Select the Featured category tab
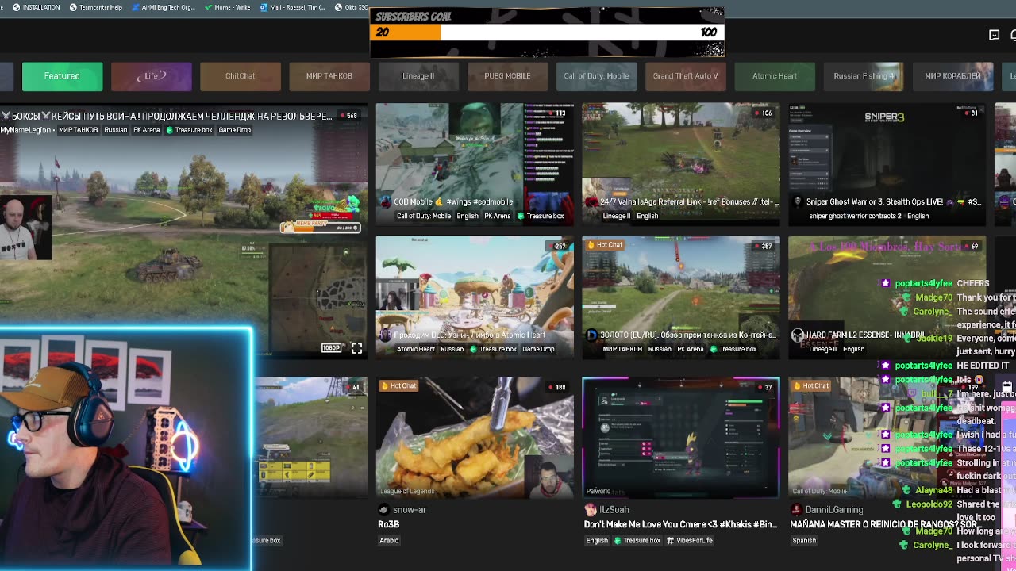This screenshot has width=1016, height=571. pyautogui.click(x=62, y=76)
